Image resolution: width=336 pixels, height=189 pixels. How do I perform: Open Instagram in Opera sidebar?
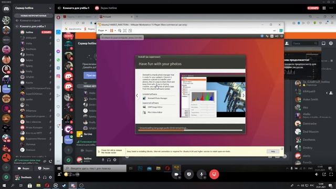pyautogui.click(x=58, y=76)
